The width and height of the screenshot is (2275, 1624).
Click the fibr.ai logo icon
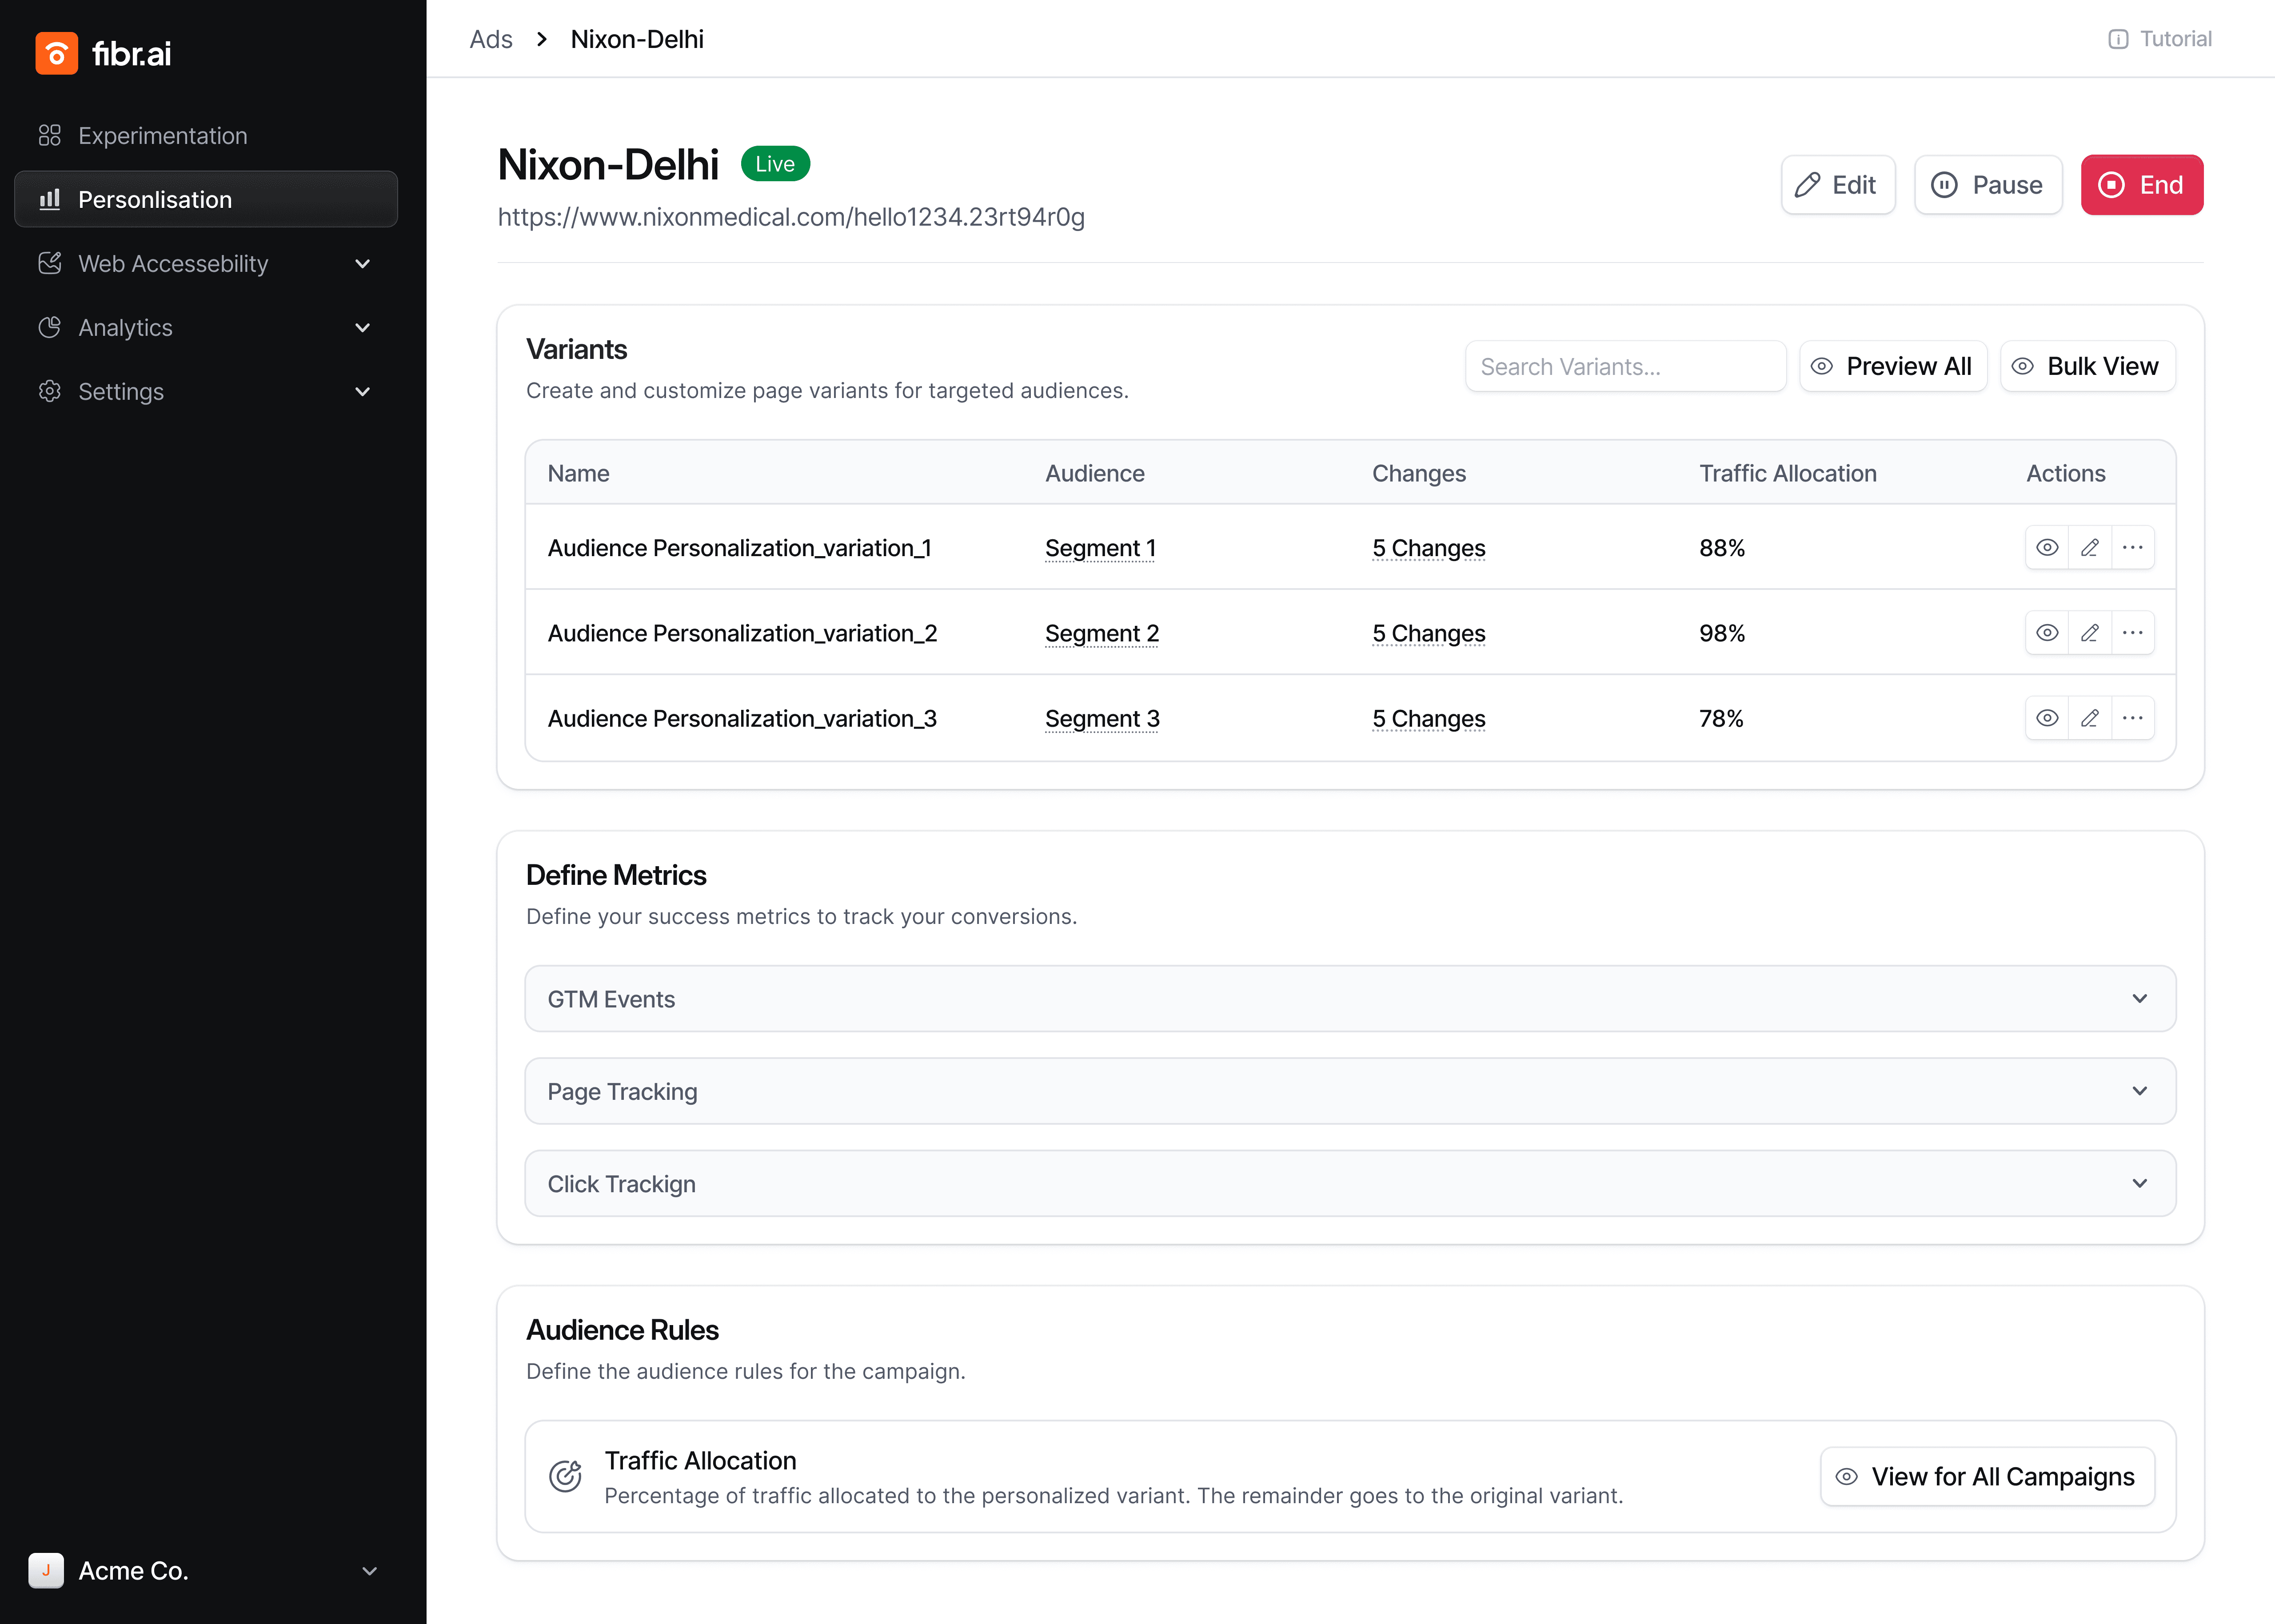point(56,53)
